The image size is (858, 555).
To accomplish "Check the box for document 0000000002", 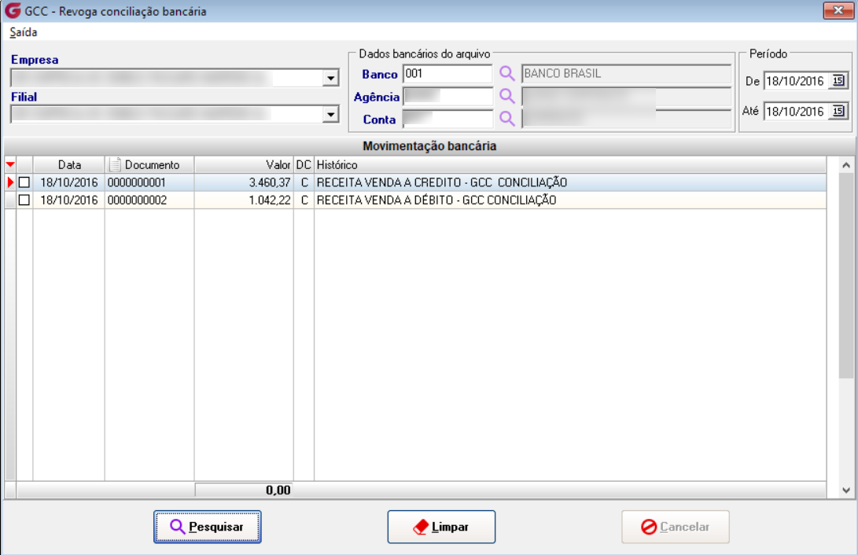I will [x=24, y=200].
